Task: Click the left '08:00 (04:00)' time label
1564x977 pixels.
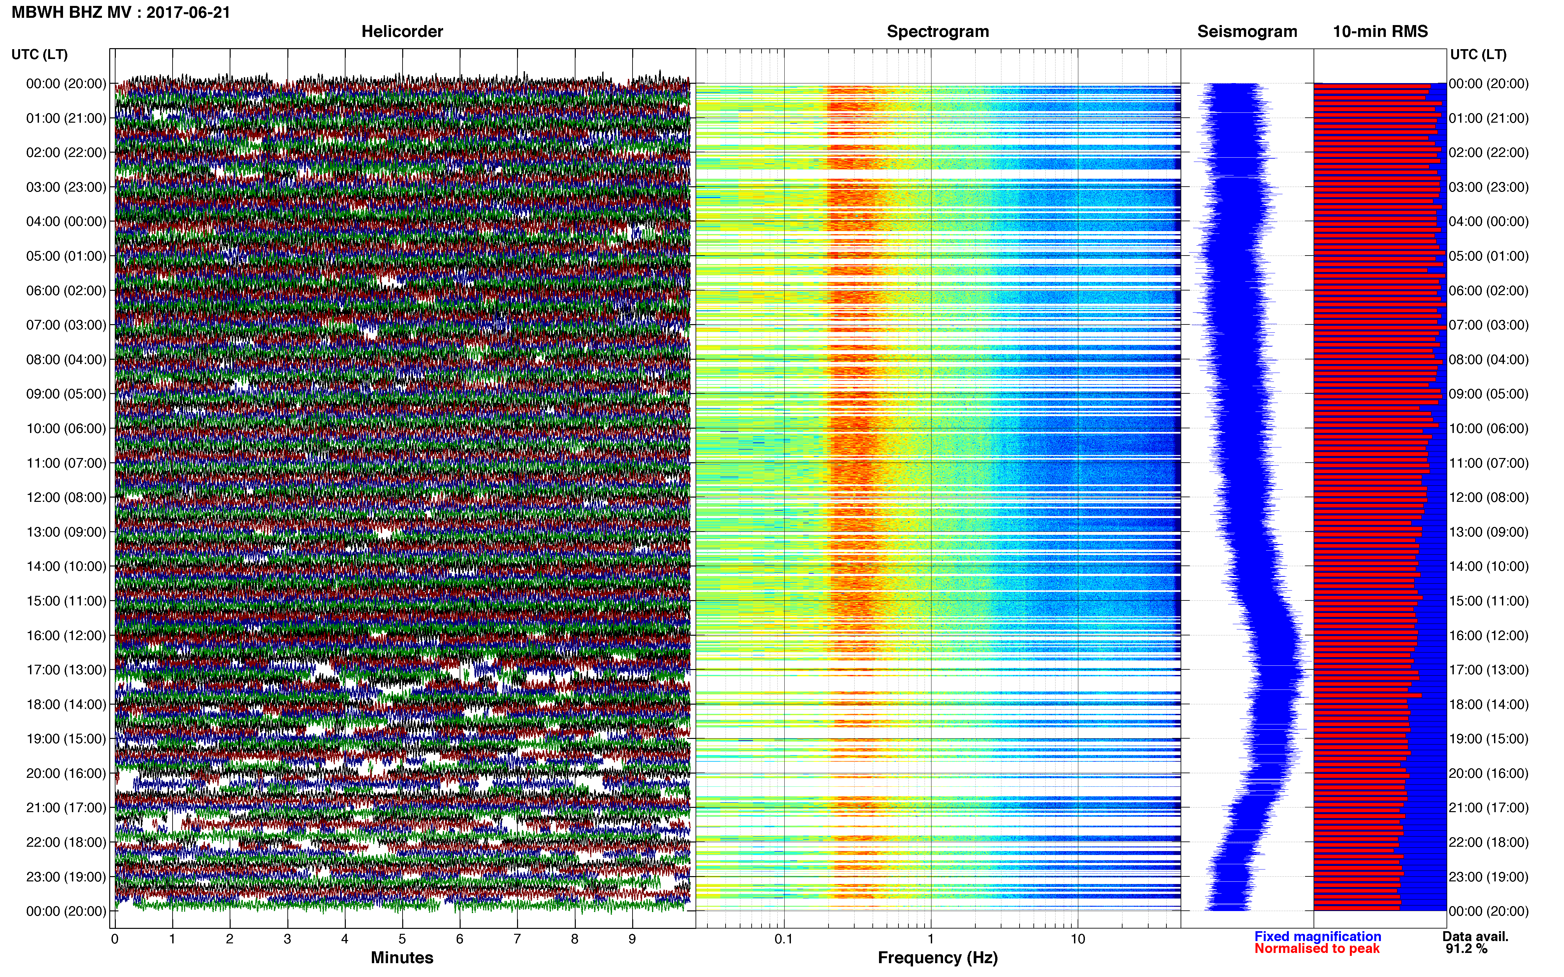Action: point(66,359)
